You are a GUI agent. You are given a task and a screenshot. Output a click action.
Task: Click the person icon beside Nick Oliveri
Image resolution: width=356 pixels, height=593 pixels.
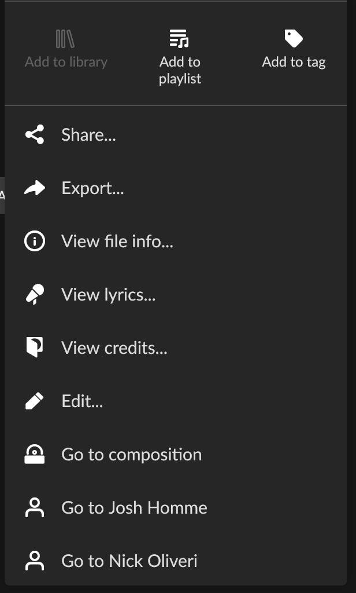(x=35, y=561)
